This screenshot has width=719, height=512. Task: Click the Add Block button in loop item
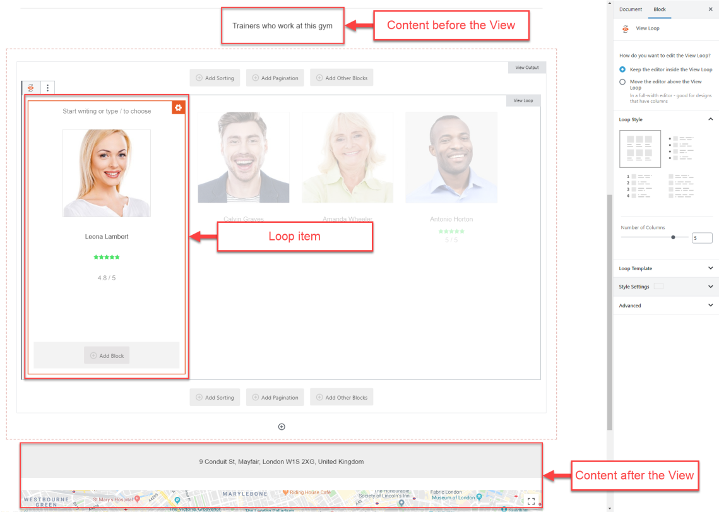tap(107, 355)
